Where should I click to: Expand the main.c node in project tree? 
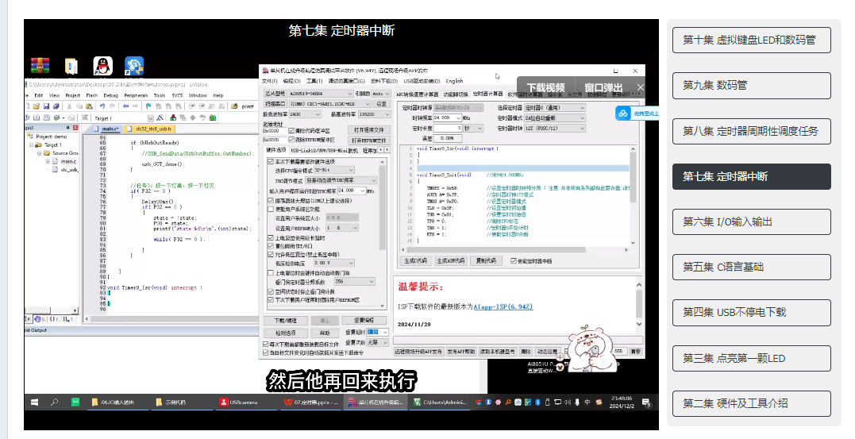48,161
